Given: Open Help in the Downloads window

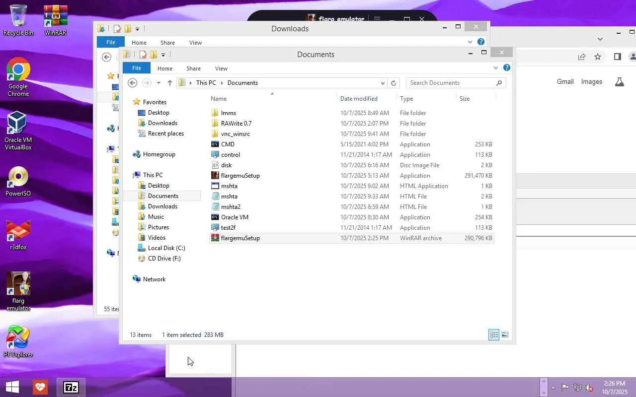Looking at the screenshot, I should tap(481, 42).
